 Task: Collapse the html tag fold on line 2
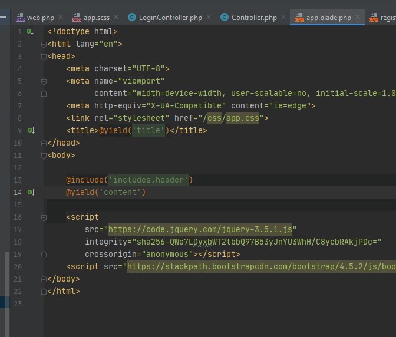pyautogui.click(x=44, y=44)
